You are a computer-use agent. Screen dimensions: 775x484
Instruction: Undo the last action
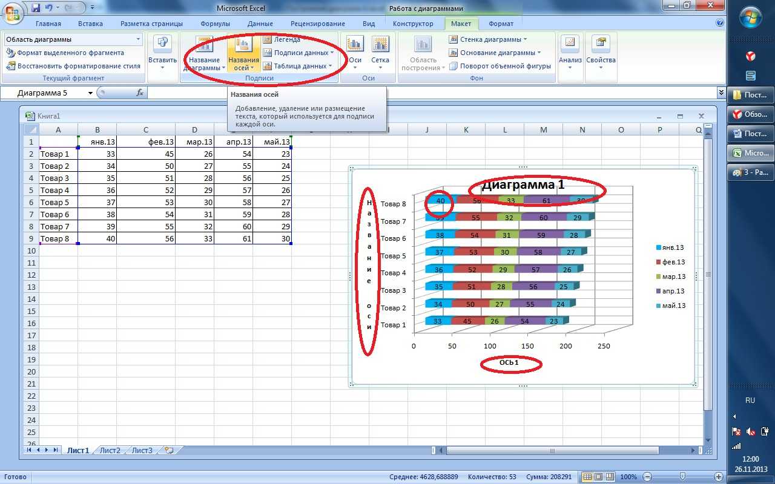49,8
